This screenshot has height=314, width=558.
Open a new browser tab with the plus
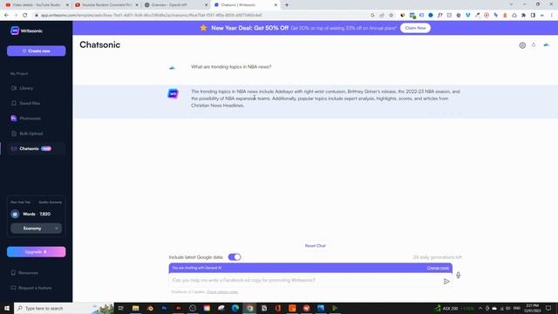point(287,5)
